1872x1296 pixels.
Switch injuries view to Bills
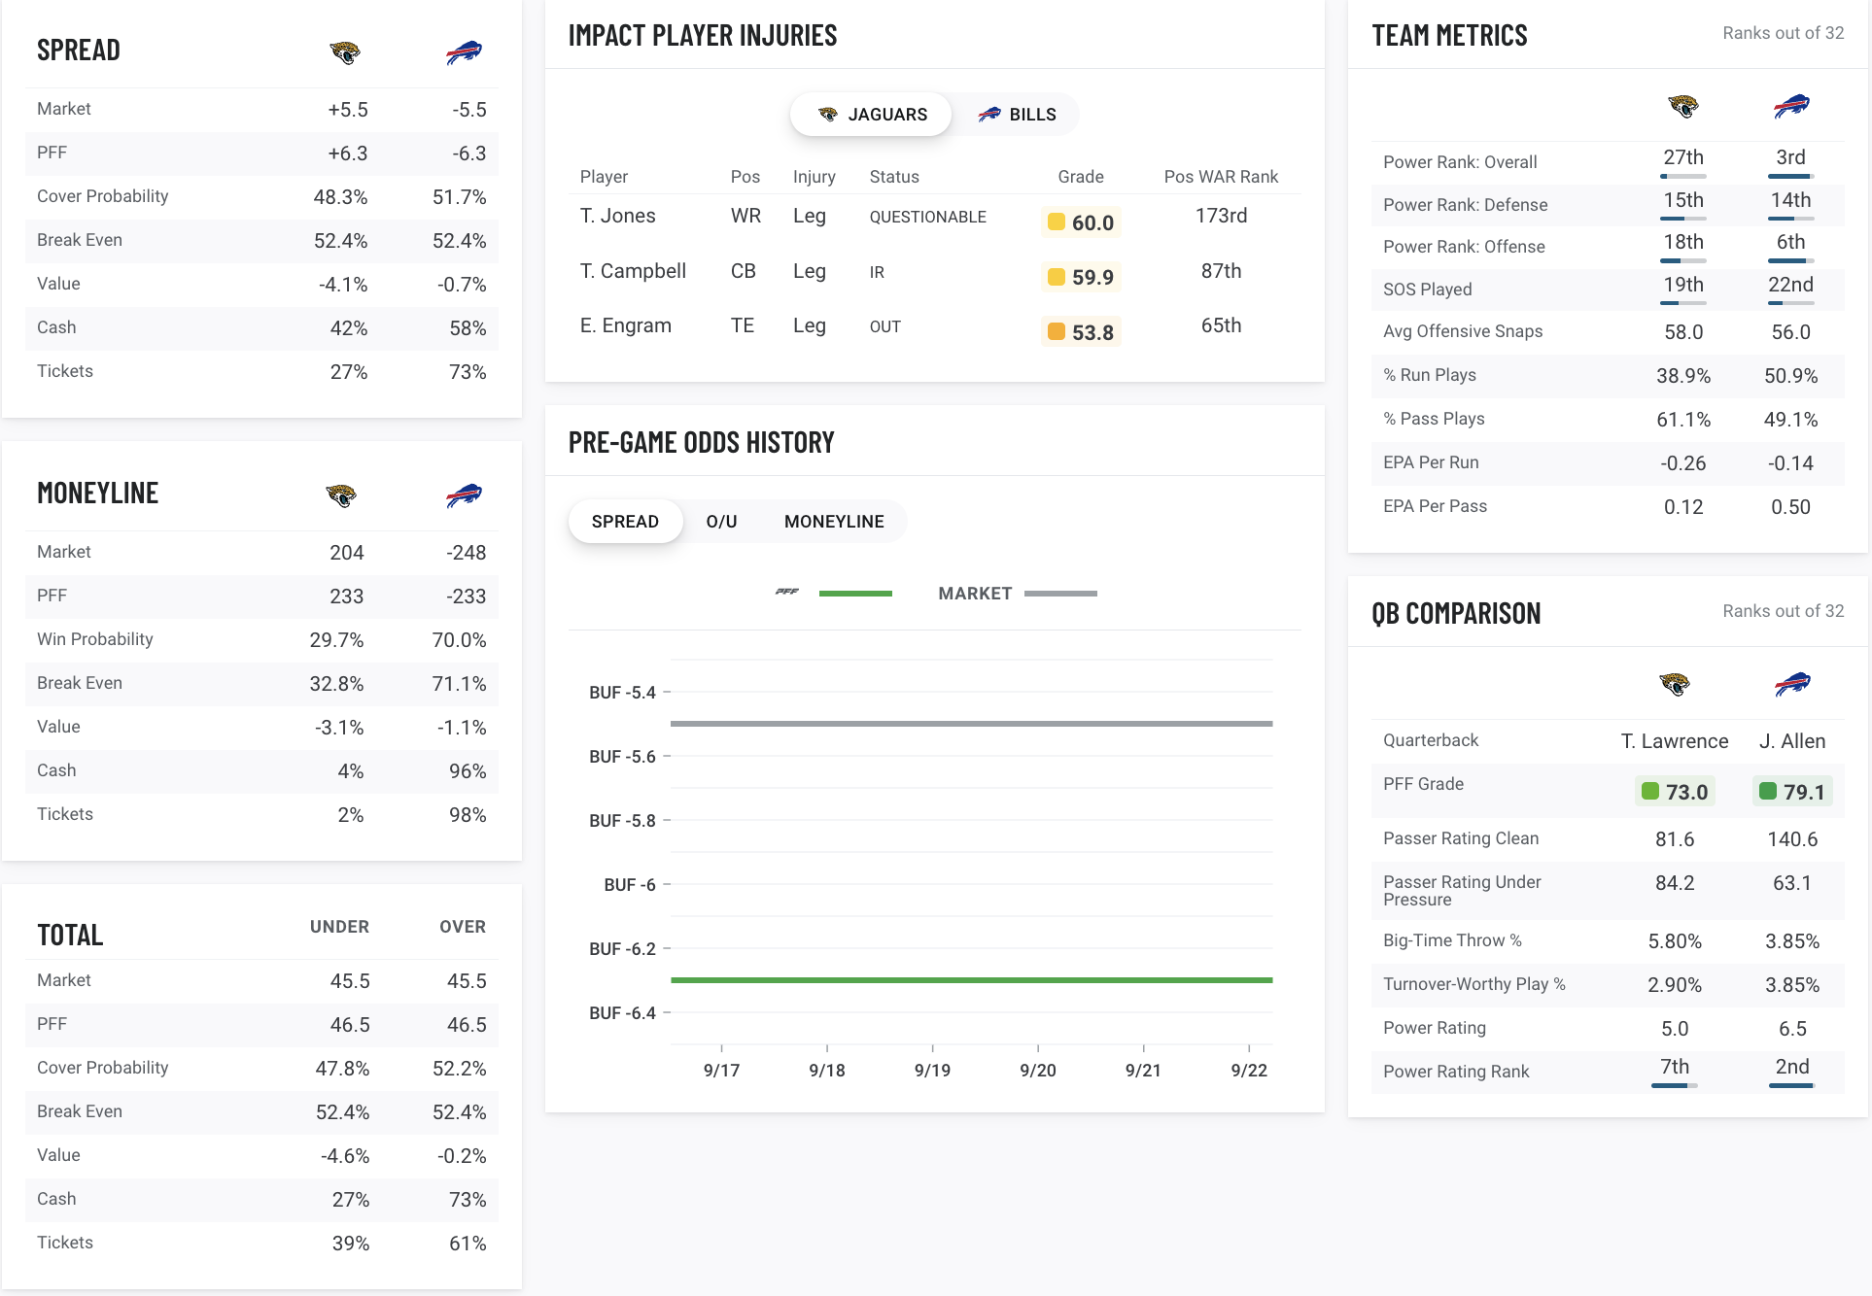point(1017,115)
